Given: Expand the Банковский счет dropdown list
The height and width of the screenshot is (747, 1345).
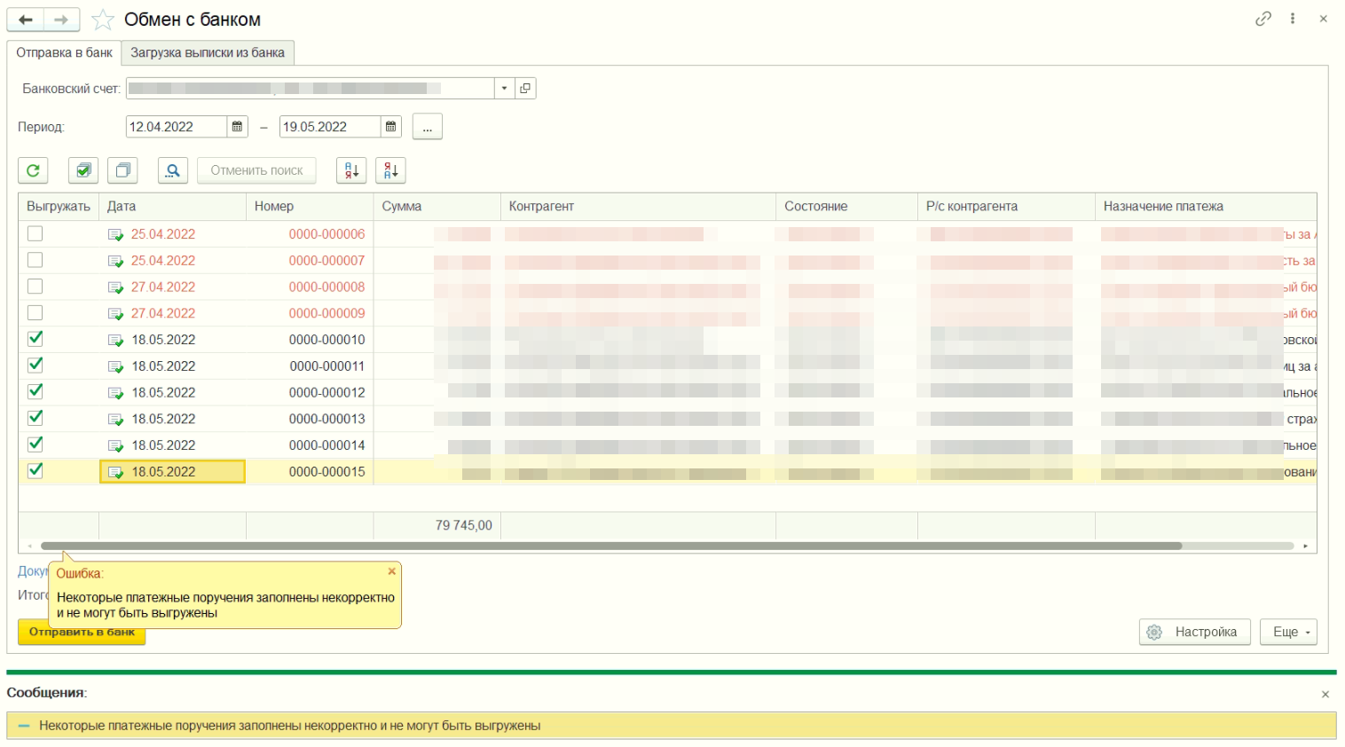Looking at the screenshot, I should click(x=504, y=89).
